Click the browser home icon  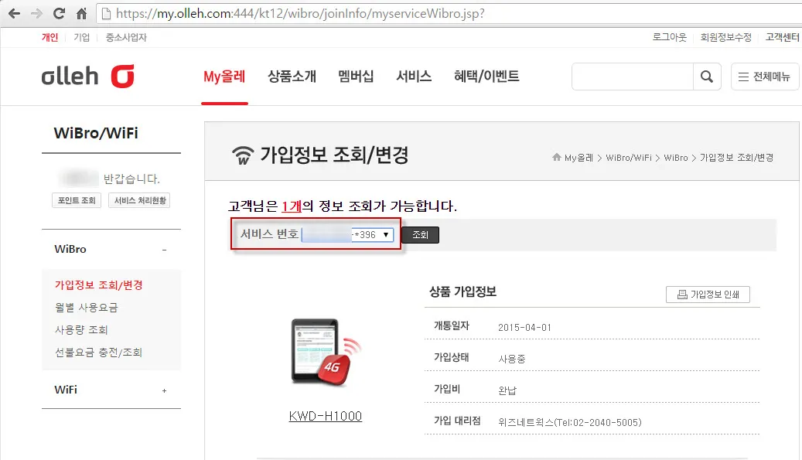82,12
